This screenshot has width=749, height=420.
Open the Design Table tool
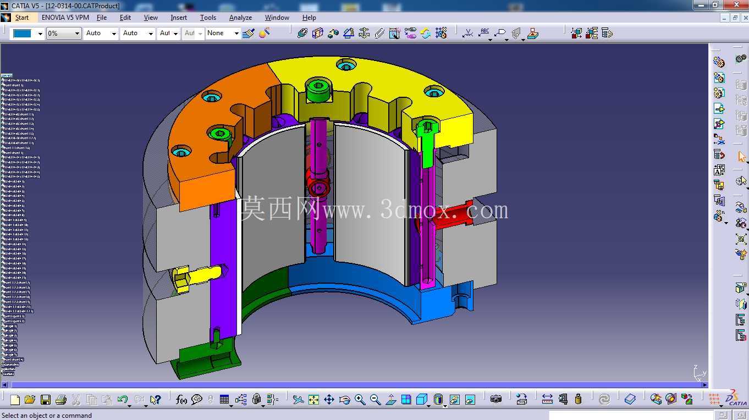coord(224,400)
